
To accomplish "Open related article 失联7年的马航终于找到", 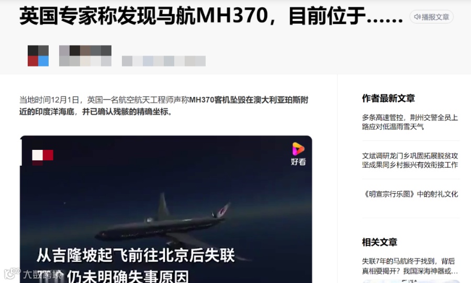I will (x=410, y=266).
